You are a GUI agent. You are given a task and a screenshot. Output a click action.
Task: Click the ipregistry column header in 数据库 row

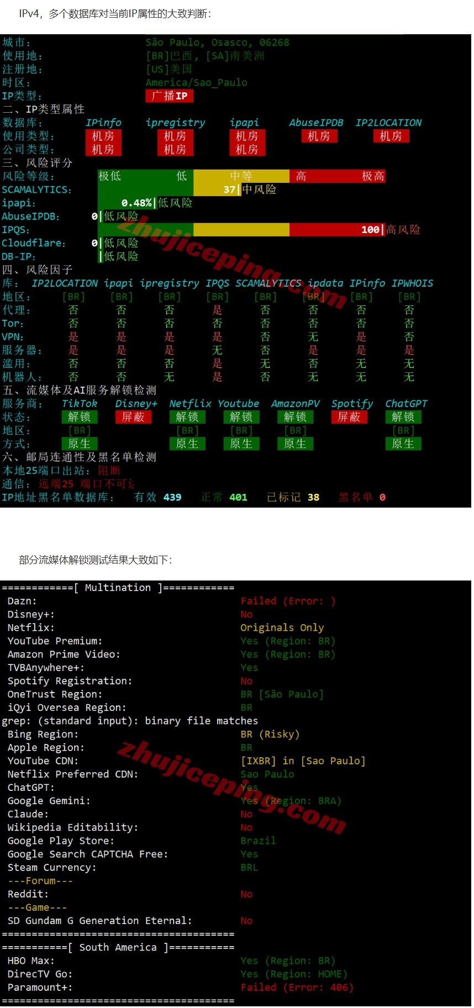pyautogui.click(x=175, y=123)
